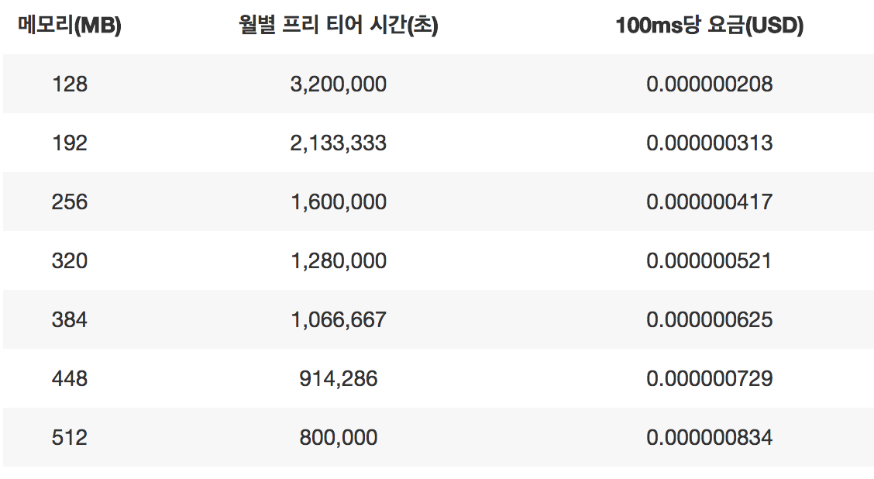Click the 2,133,333 free tier seconds value
Viewport: 874px width, 479px height.
tap(339, 143)
